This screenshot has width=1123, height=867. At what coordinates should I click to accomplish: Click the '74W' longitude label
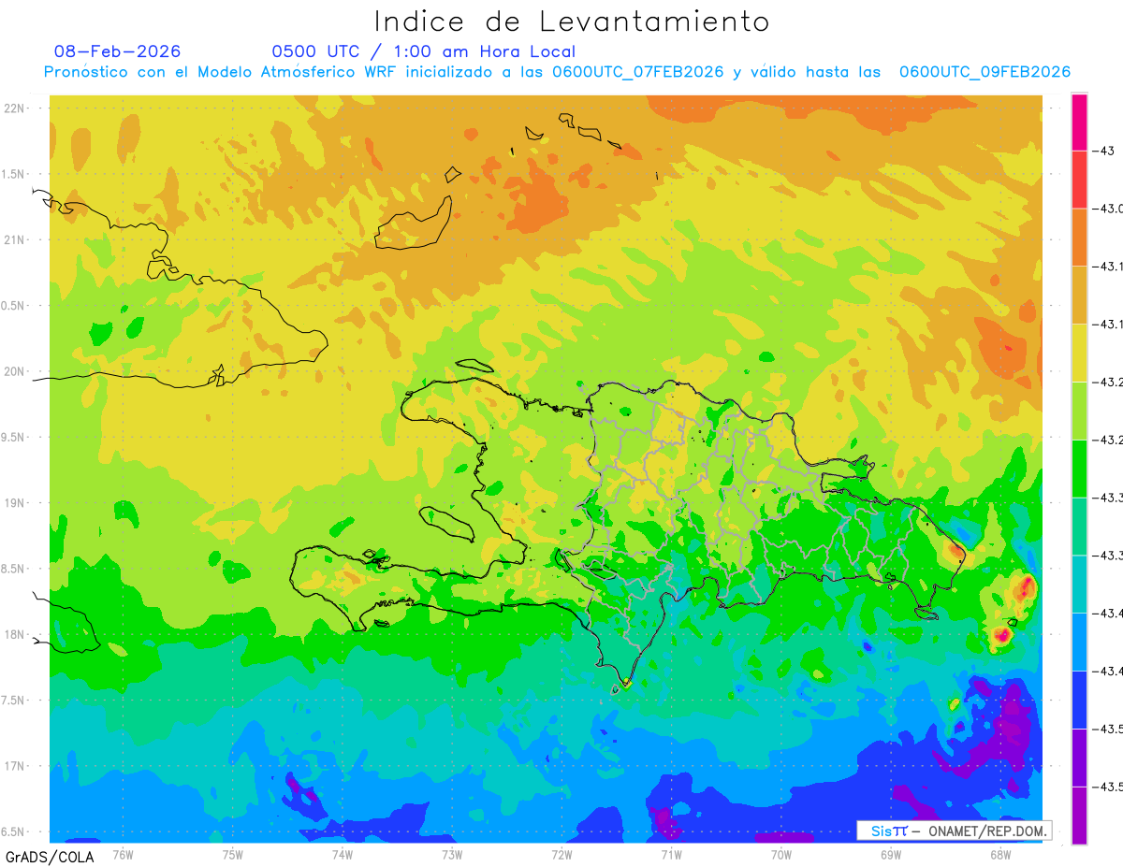coord(343,854)
